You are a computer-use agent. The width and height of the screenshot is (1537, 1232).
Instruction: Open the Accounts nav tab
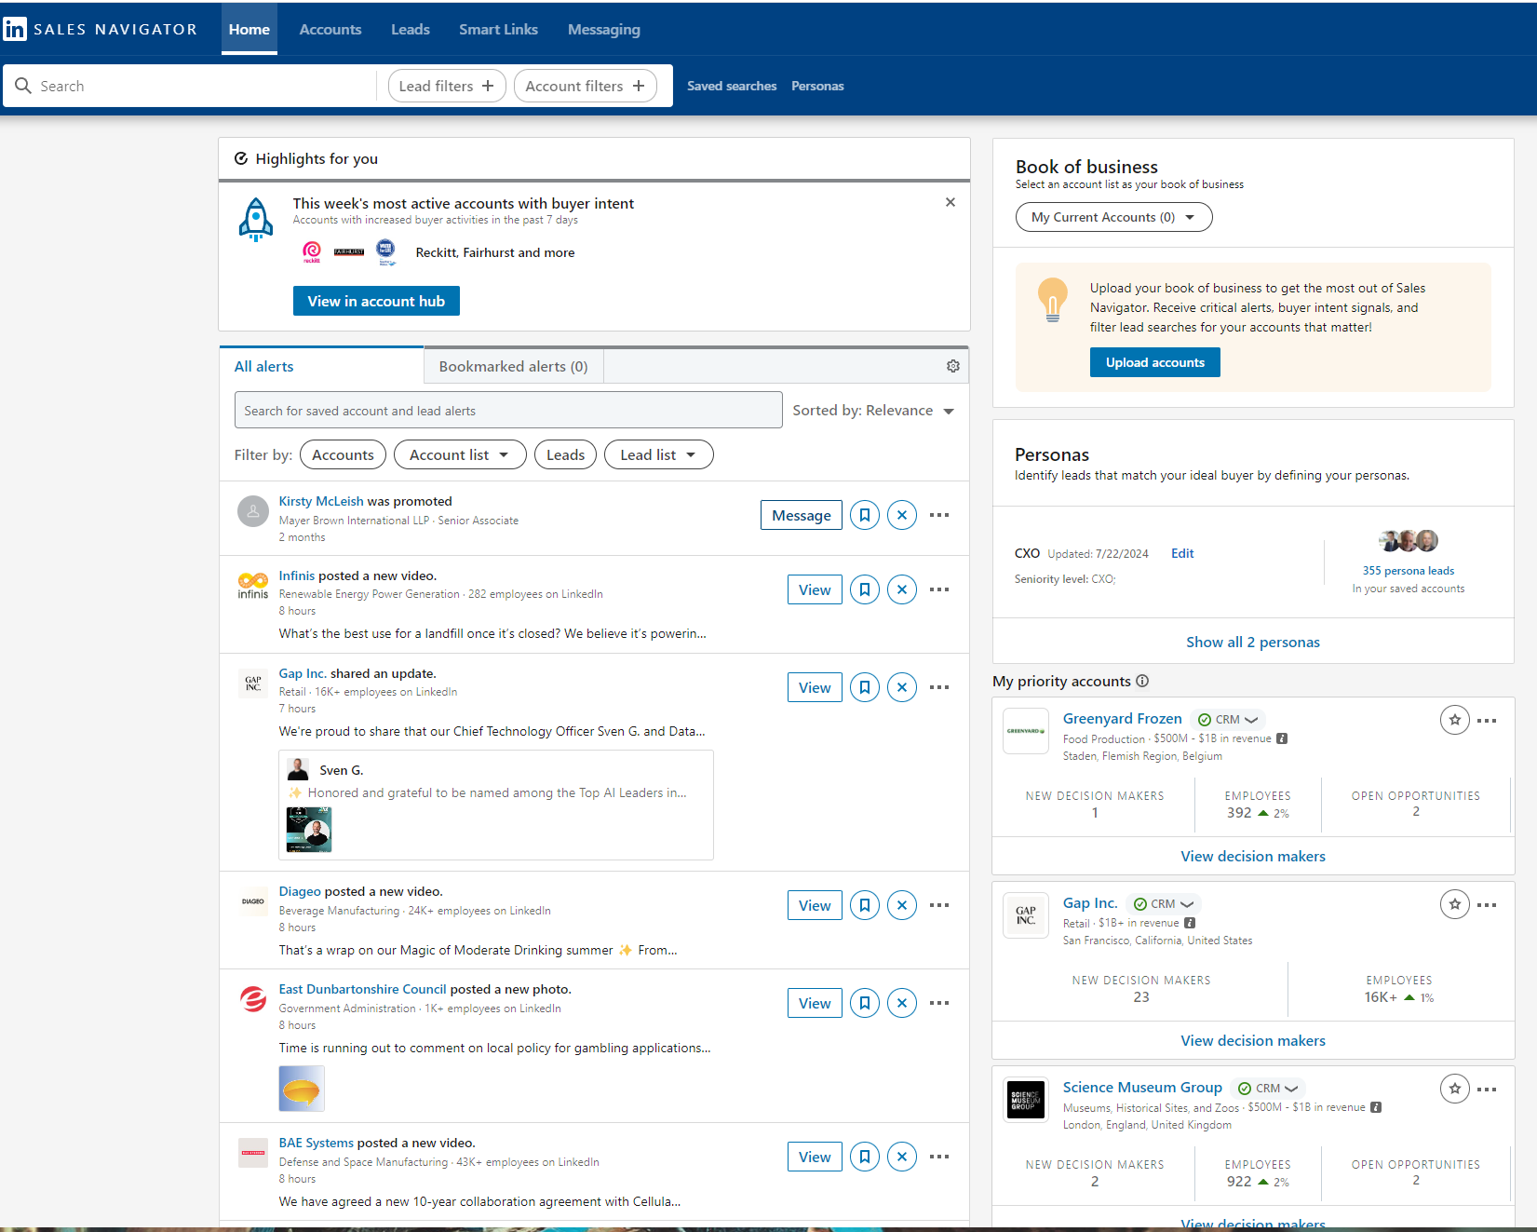(x=330, y=29)
